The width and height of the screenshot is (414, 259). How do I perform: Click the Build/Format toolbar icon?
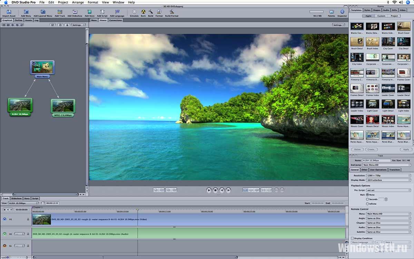pyautogui.click(x=172, y=12)
